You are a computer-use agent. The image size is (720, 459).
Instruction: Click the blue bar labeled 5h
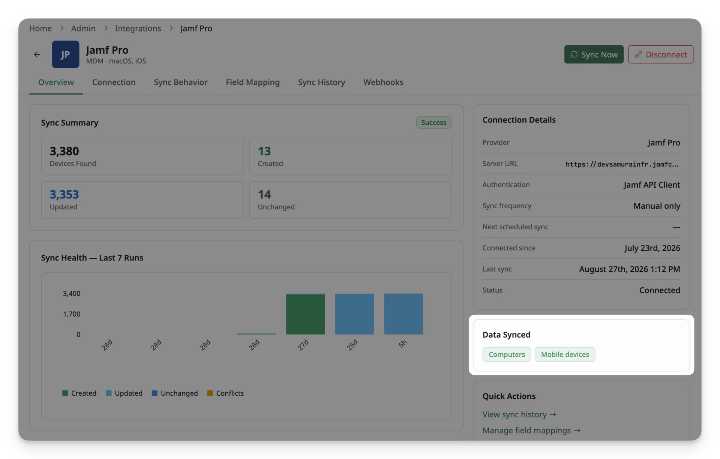[x=403, y=314]
